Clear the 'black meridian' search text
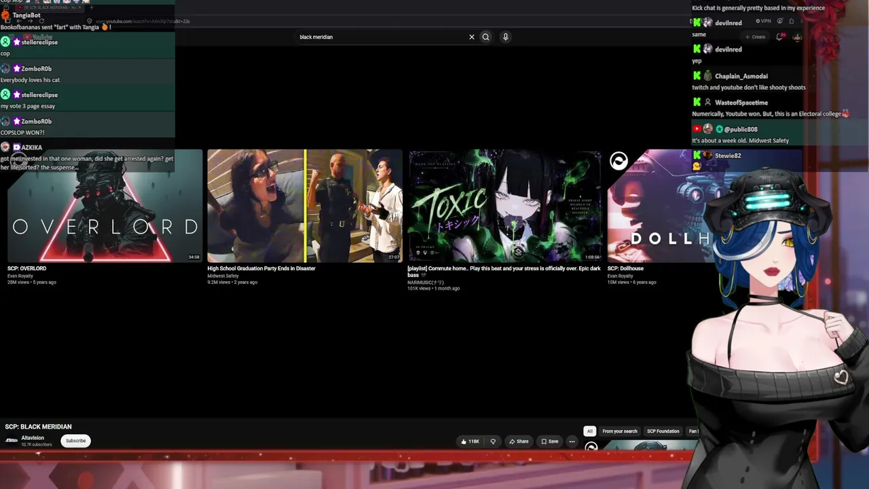The width and height of the screenshot is (869, 489). [x=472, y=37]
